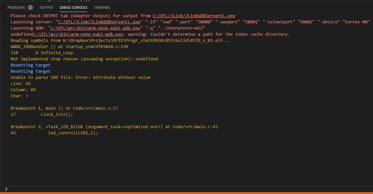The image size is (373, 194).
Task: Select the 'Unable to parse SVD file' line
Action: pos(80,78)
